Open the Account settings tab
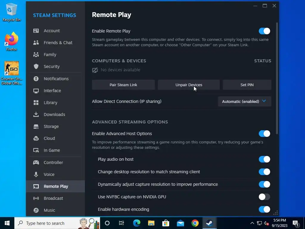Screen dimensions: 305x229 pyautogui.click(x=55, y=31)
